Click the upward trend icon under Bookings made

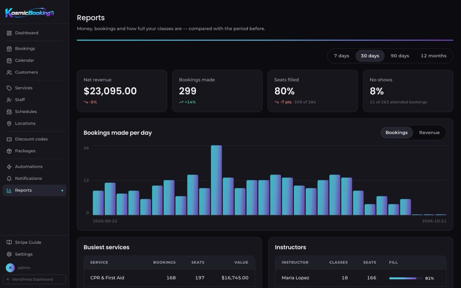pyautogui.click(x=181, y=102)
